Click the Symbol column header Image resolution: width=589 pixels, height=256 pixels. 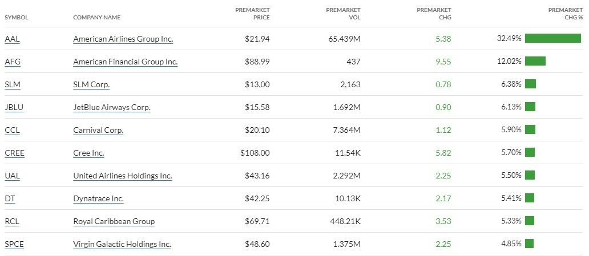[17, 17]
